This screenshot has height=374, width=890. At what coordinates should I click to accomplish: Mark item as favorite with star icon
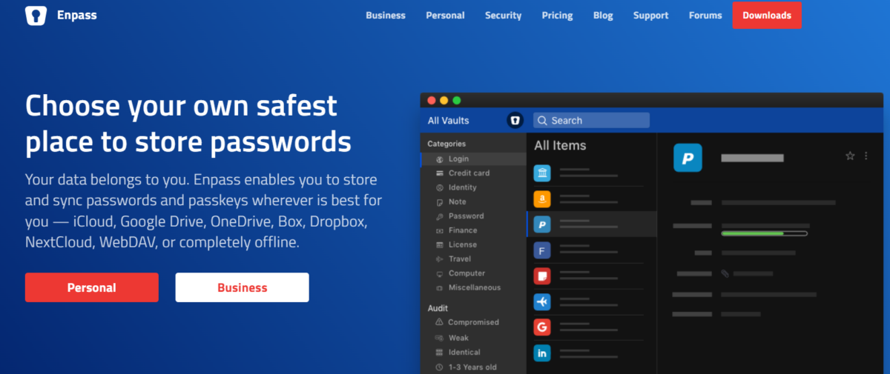[850, 156]
